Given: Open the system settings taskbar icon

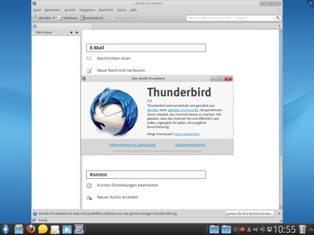Looking at the screenshot, I should pos(79,229).
